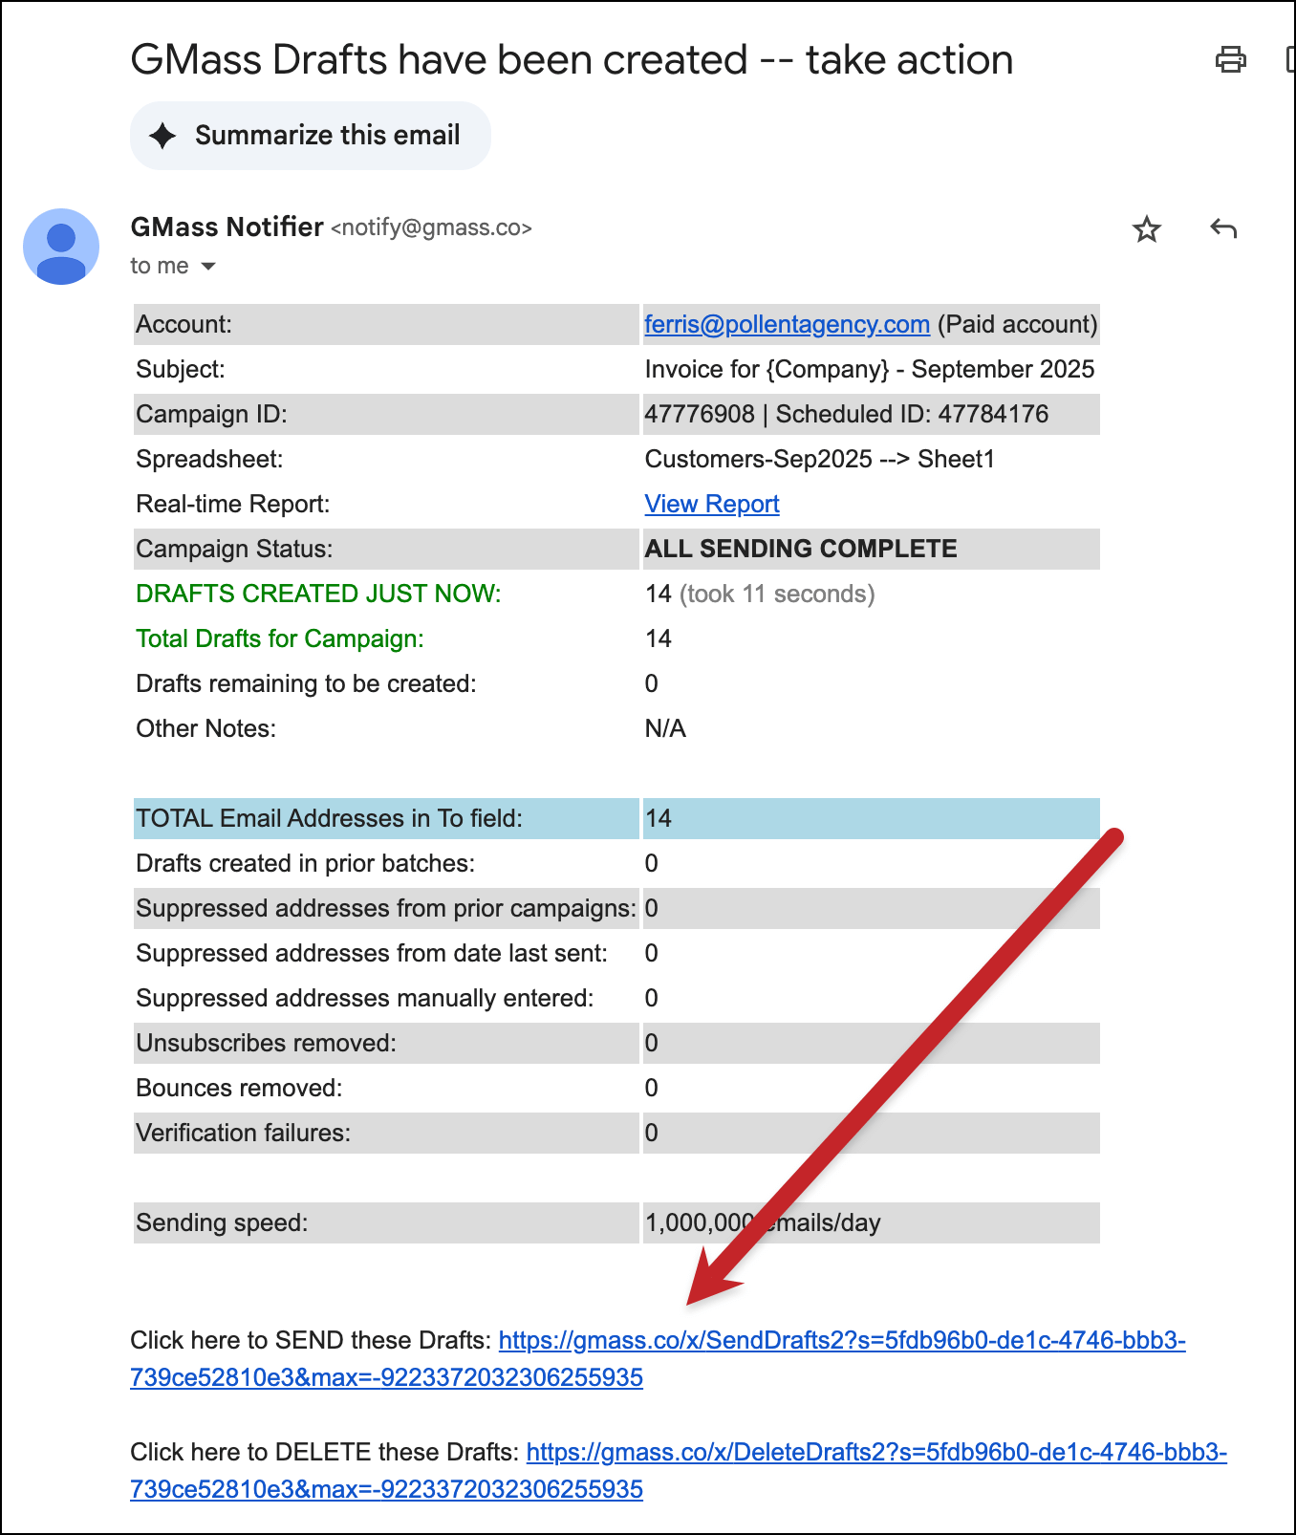Click the Campaign ID value 47776908
Viewport: 1296px width, 1535px height.
click(x=700, y=415)
